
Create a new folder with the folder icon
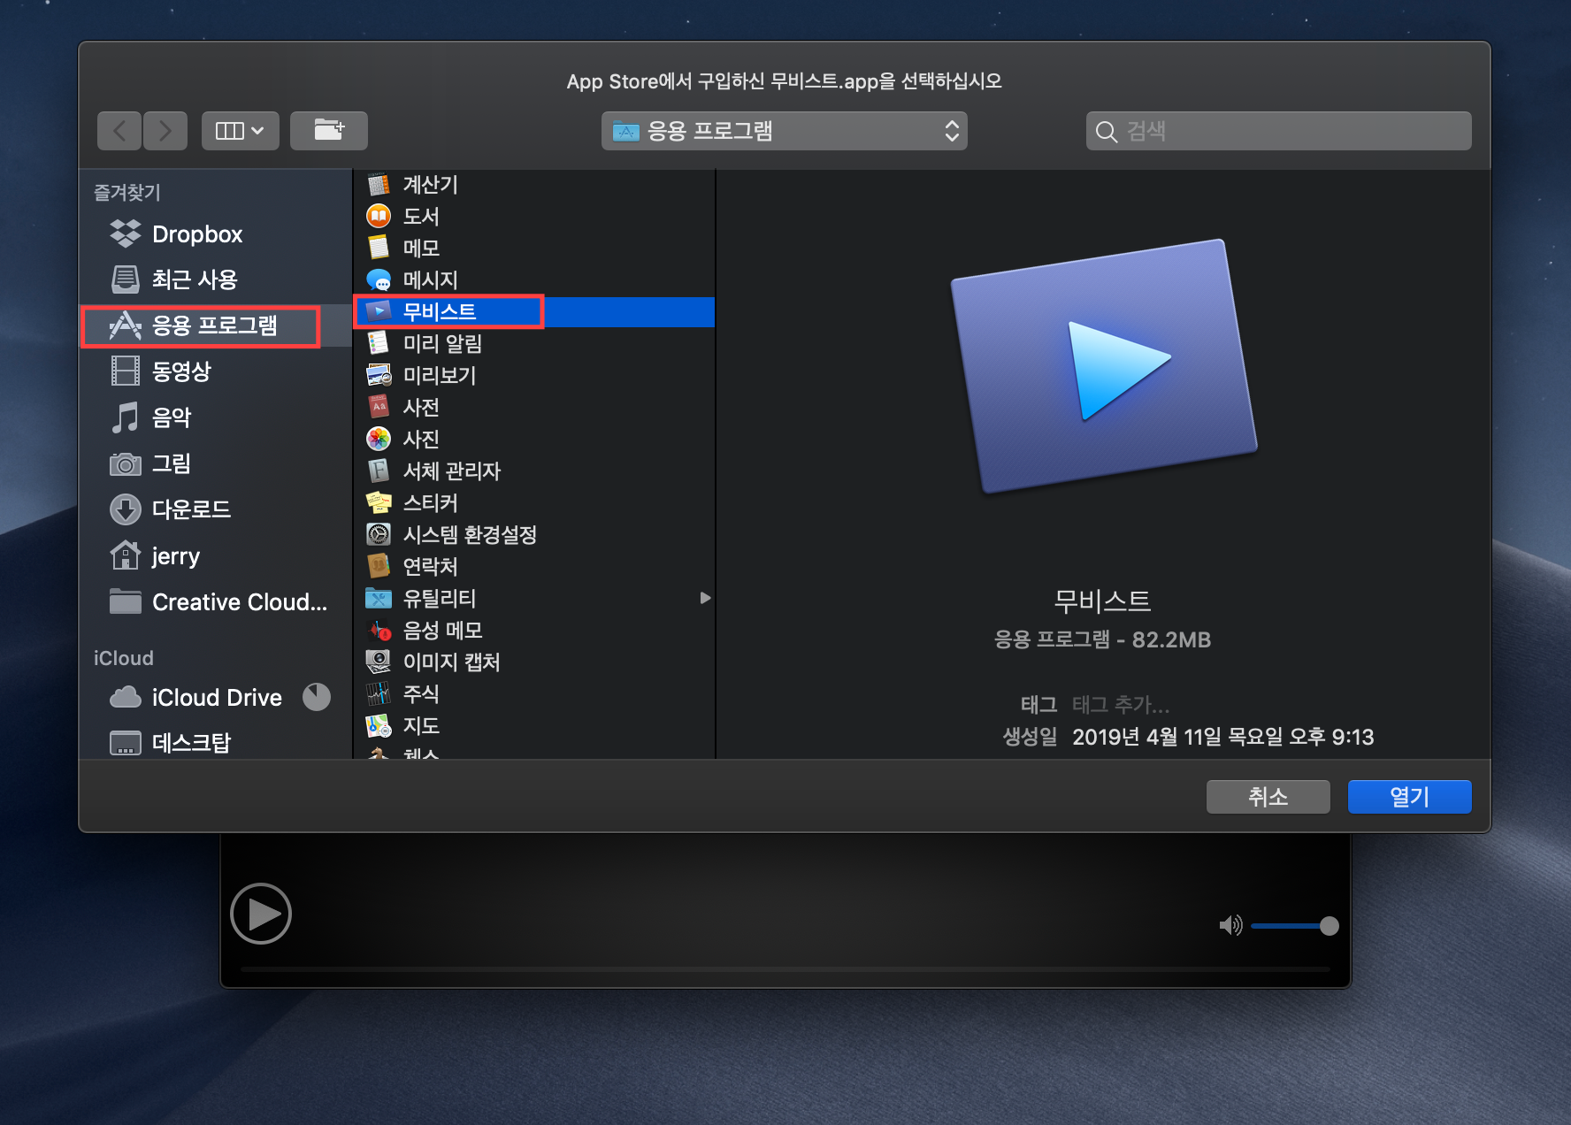(328, 131)
